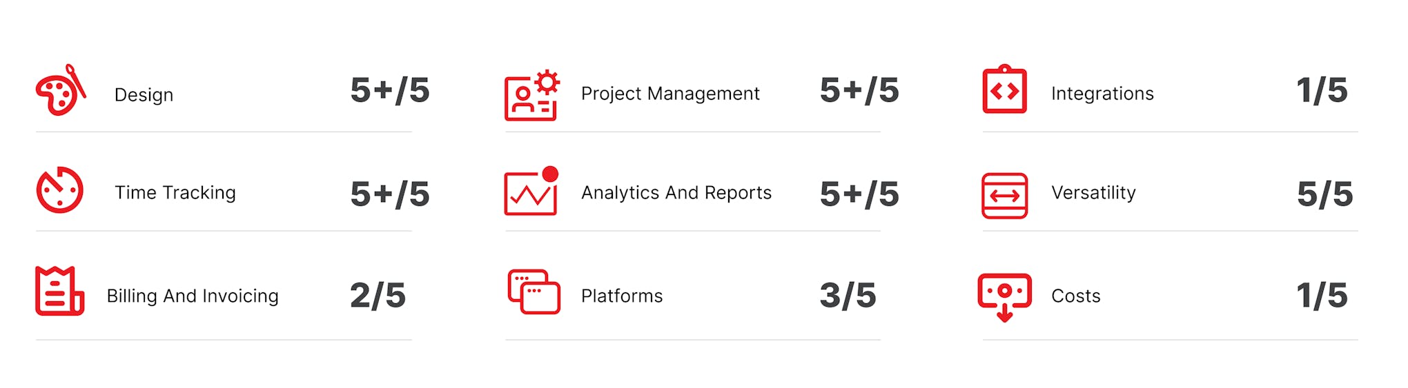This screenshot has height=388, width=1408.
Task: Select the Time Tracking label
Action: point(175,192)
